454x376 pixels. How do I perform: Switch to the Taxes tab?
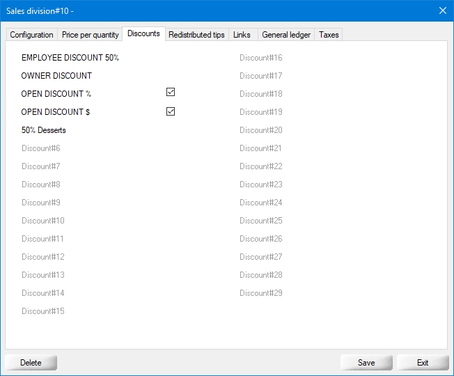pyautogui.click(x=329, y=35)
